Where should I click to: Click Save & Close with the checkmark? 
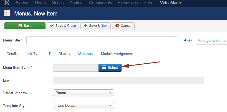point(63,26)
